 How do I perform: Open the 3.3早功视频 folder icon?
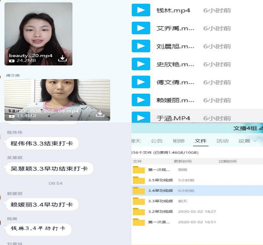[x=139, y=201]
